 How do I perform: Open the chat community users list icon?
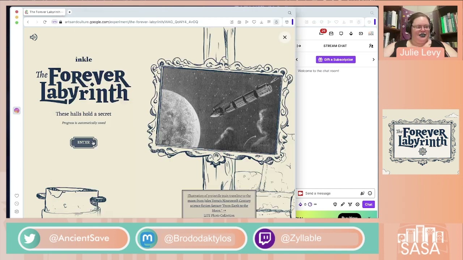pos(371,46)
